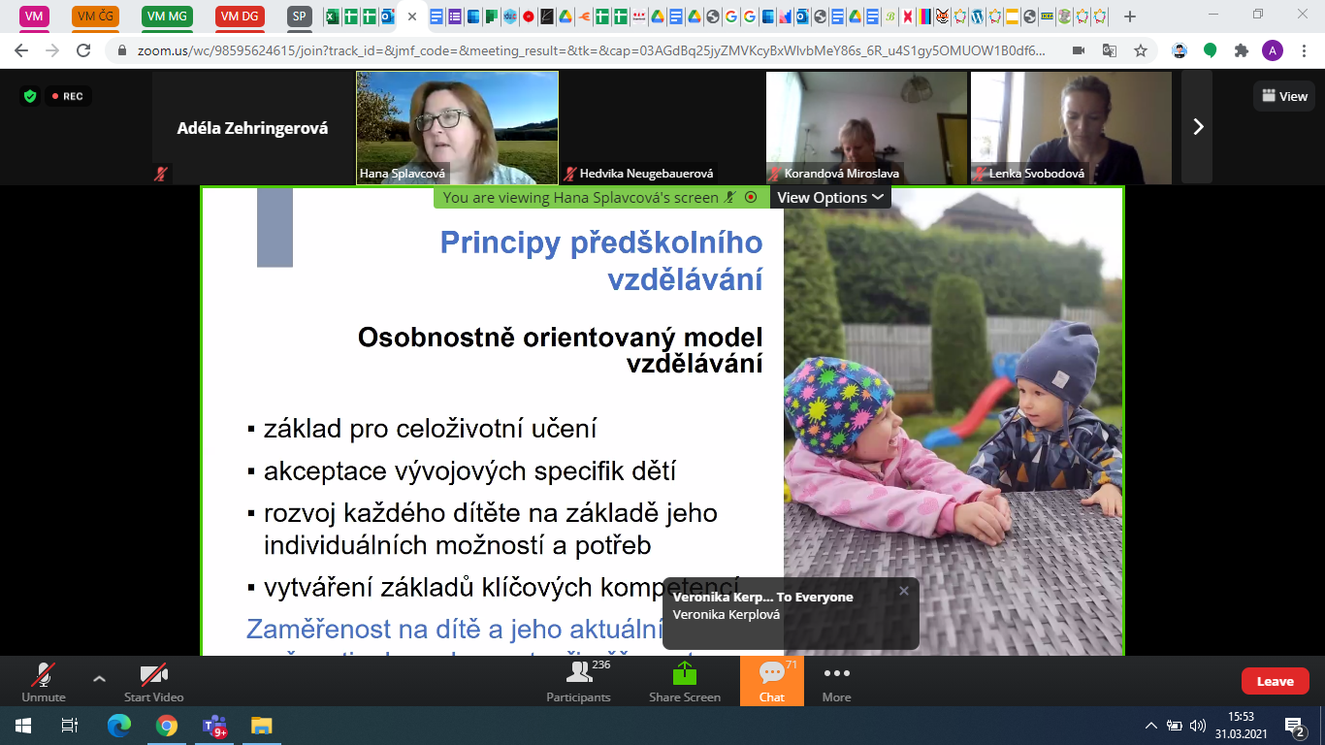Viewport: 1325px width, 745px height.
Task: Open the Chat panel
Action: [772, 680]
